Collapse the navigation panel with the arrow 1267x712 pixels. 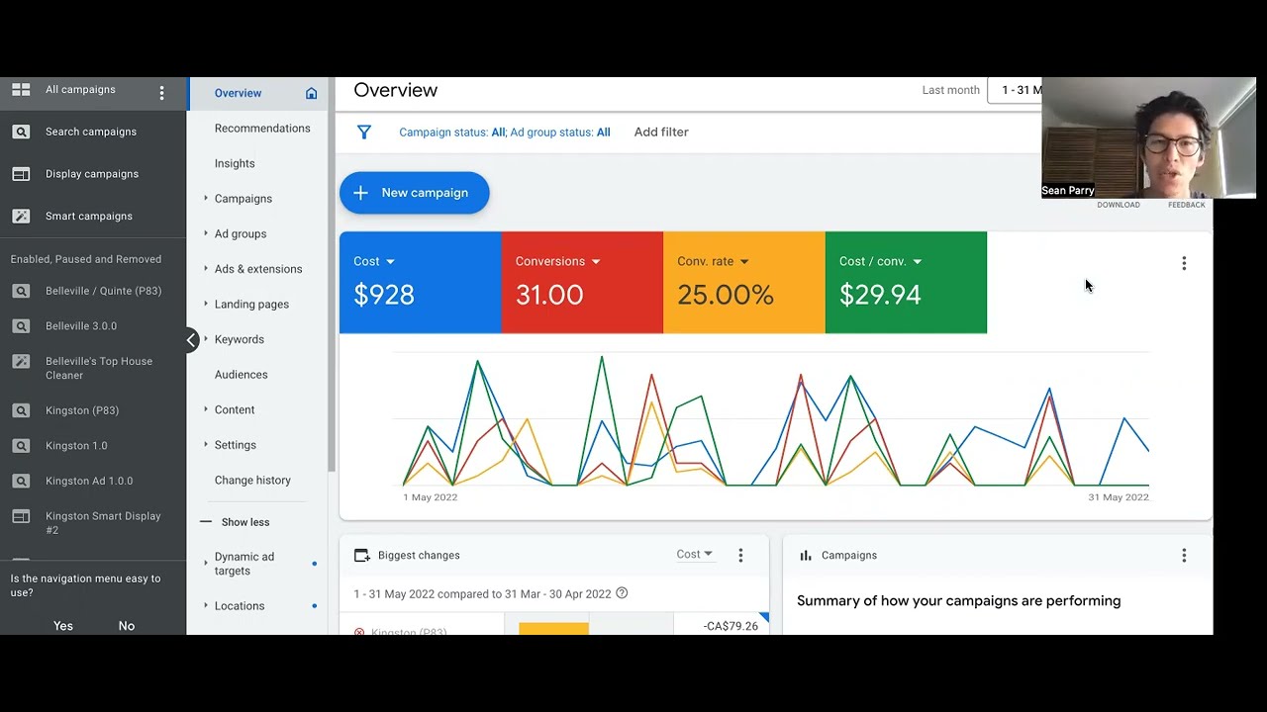pyautogui.click(x=191, y=339)
